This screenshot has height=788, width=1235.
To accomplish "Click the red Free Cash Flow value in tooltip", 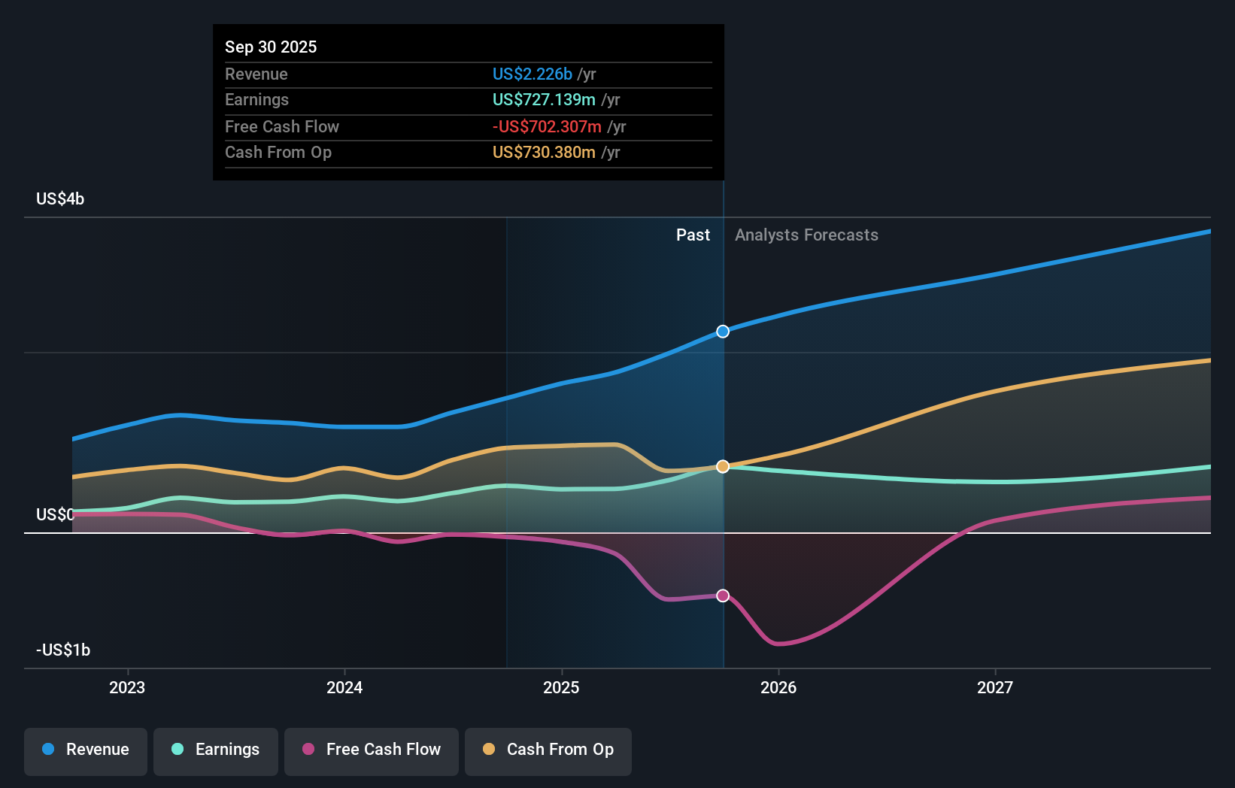I will point(547,126).
